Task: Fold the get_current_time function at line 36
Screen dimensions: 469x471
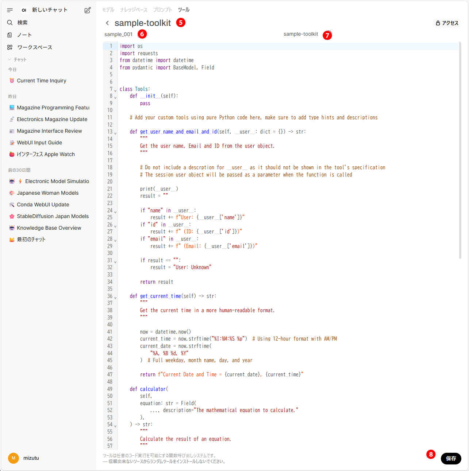Action: (115, 297)
